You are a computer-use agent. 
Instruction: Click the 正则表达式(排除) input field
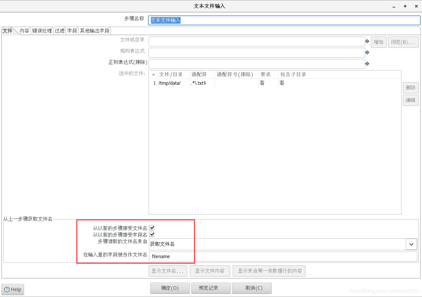(257, 64)
